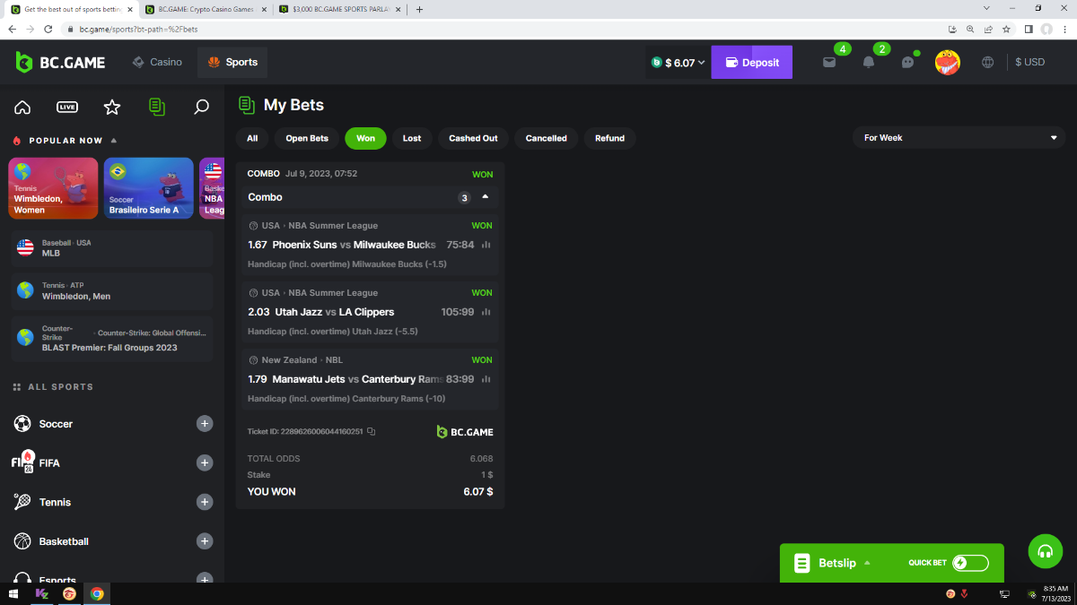
Task: Open the mail inbox icon
Action: tap(829, 63)
